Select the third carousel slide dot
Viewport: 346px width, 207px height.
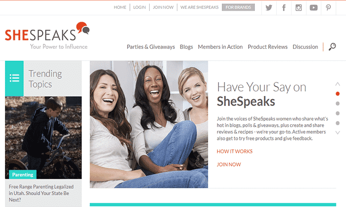[338, 113]
